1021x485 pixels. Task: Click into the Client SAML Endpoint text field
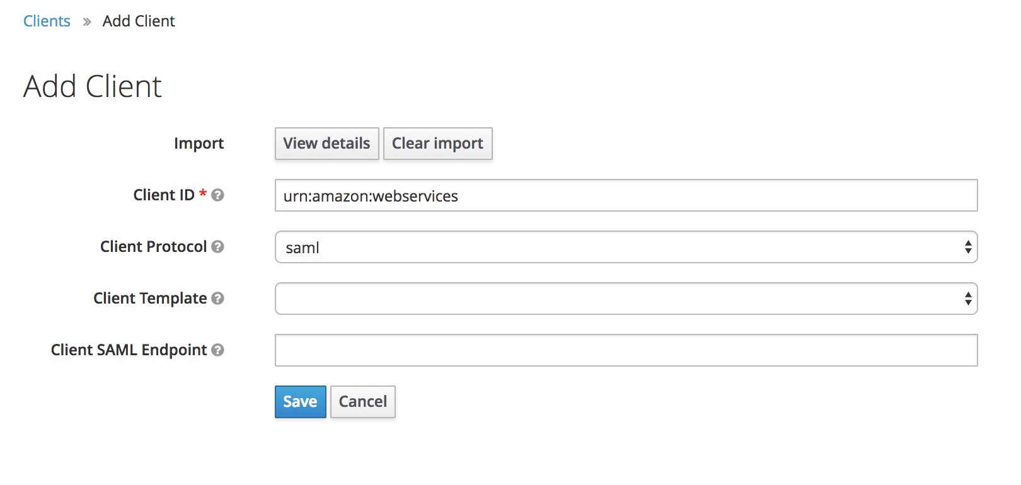click(626, 350)
